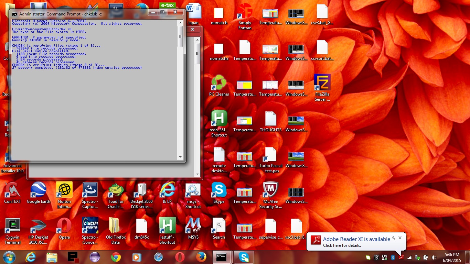Screen dimensions: 470x264
Task: Click the volume speaker tray icon
Action: (x=434, y=257)
